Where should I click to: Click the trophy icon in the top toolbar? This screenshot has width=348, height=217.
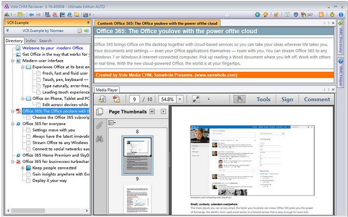[x=266, y=14]
